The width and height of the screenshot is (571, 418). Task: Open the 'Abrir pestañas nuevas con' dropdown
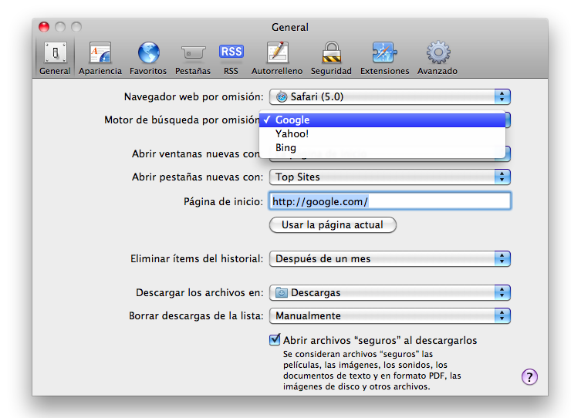pos(390,177)
